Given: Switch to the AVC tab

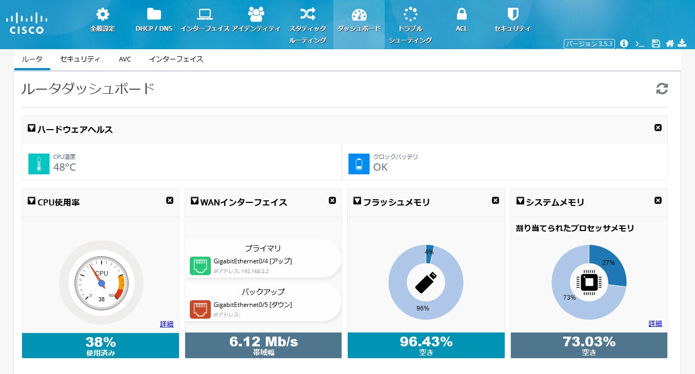Looking at the screenshot, I should [125, 59].
